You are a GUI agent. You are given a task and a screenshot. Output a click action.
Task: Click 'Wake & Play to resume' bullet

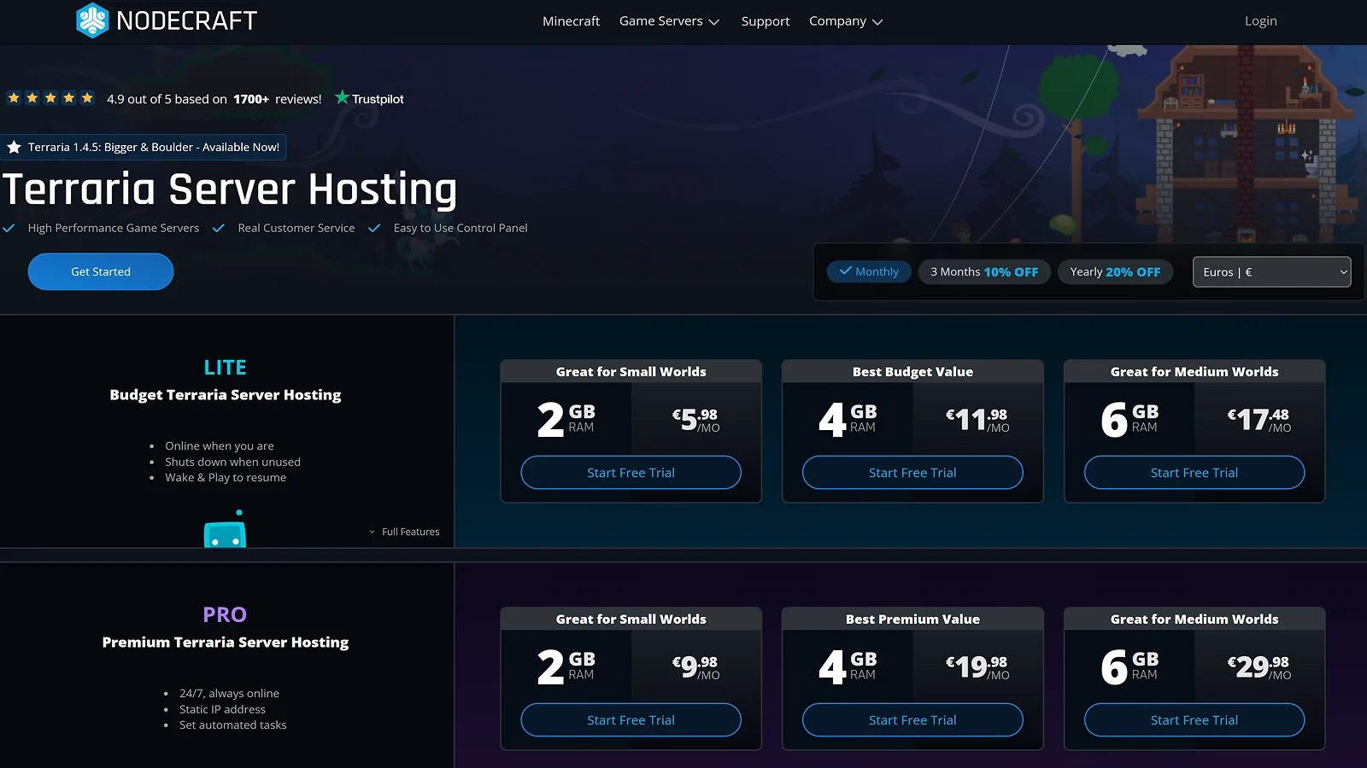[x=226, y=477]
